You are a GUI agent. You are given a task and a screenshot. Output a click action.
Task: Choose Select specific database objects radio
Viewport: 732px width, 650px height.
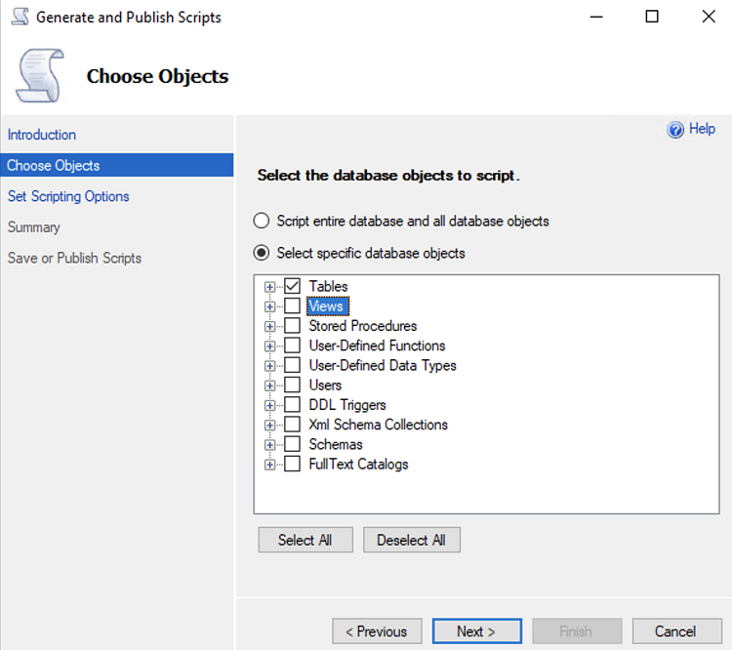click(x=262, y=253)
